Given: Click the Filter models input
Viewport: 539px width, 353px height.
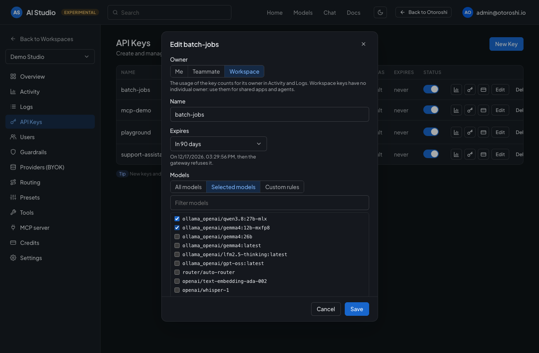Looking at the screenshot, I should coord(269,203).
